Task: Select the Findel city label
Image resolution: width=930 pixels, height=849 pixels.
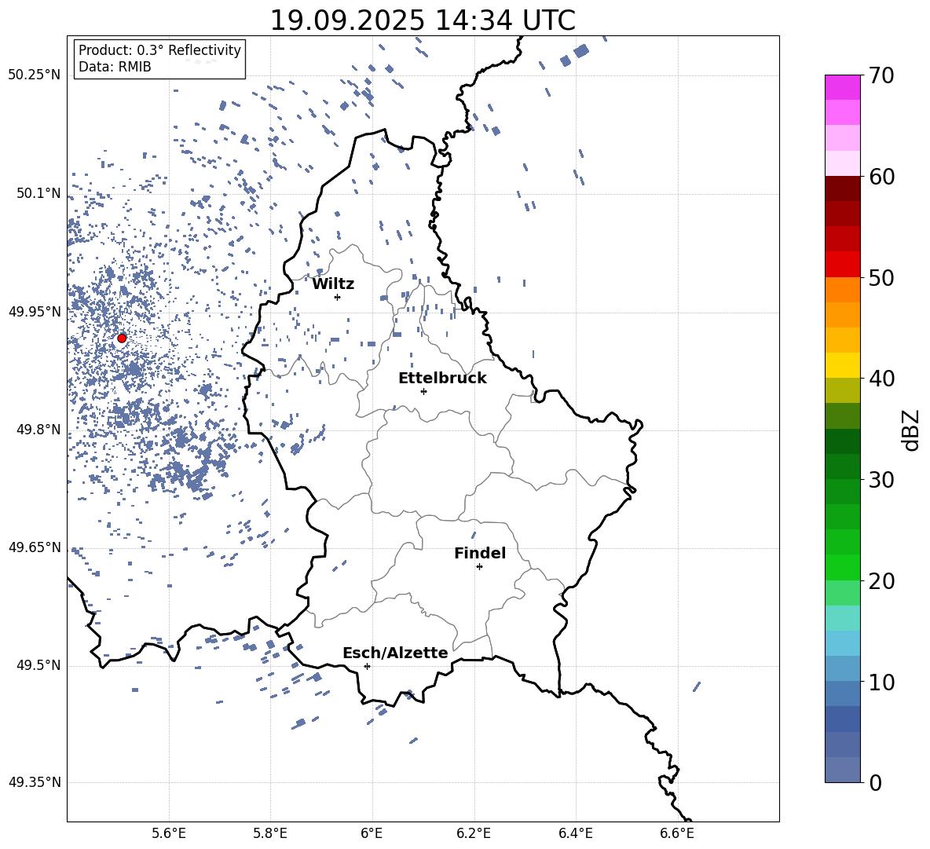Action: 479,553
